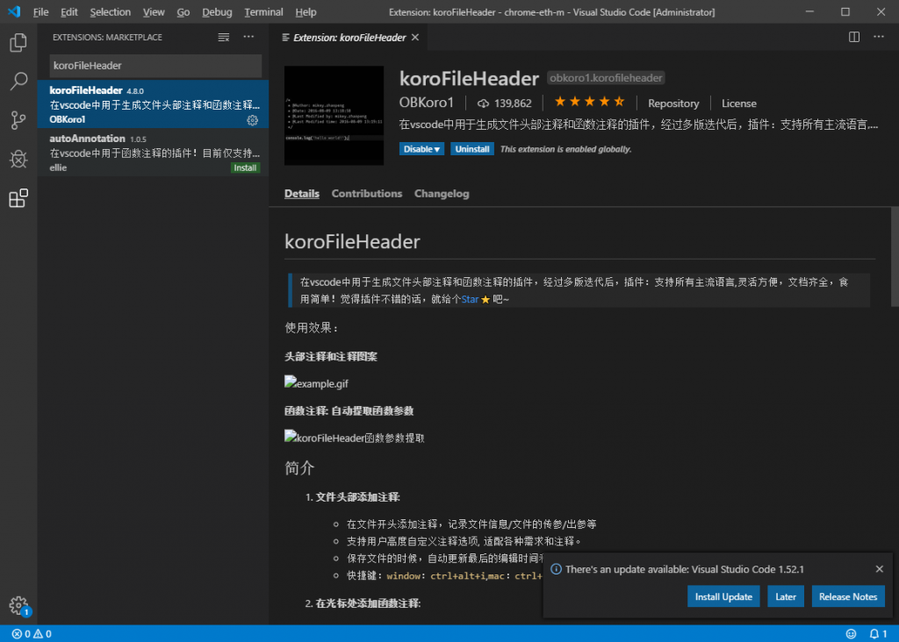Click the install count 139,862

point(505,103)
